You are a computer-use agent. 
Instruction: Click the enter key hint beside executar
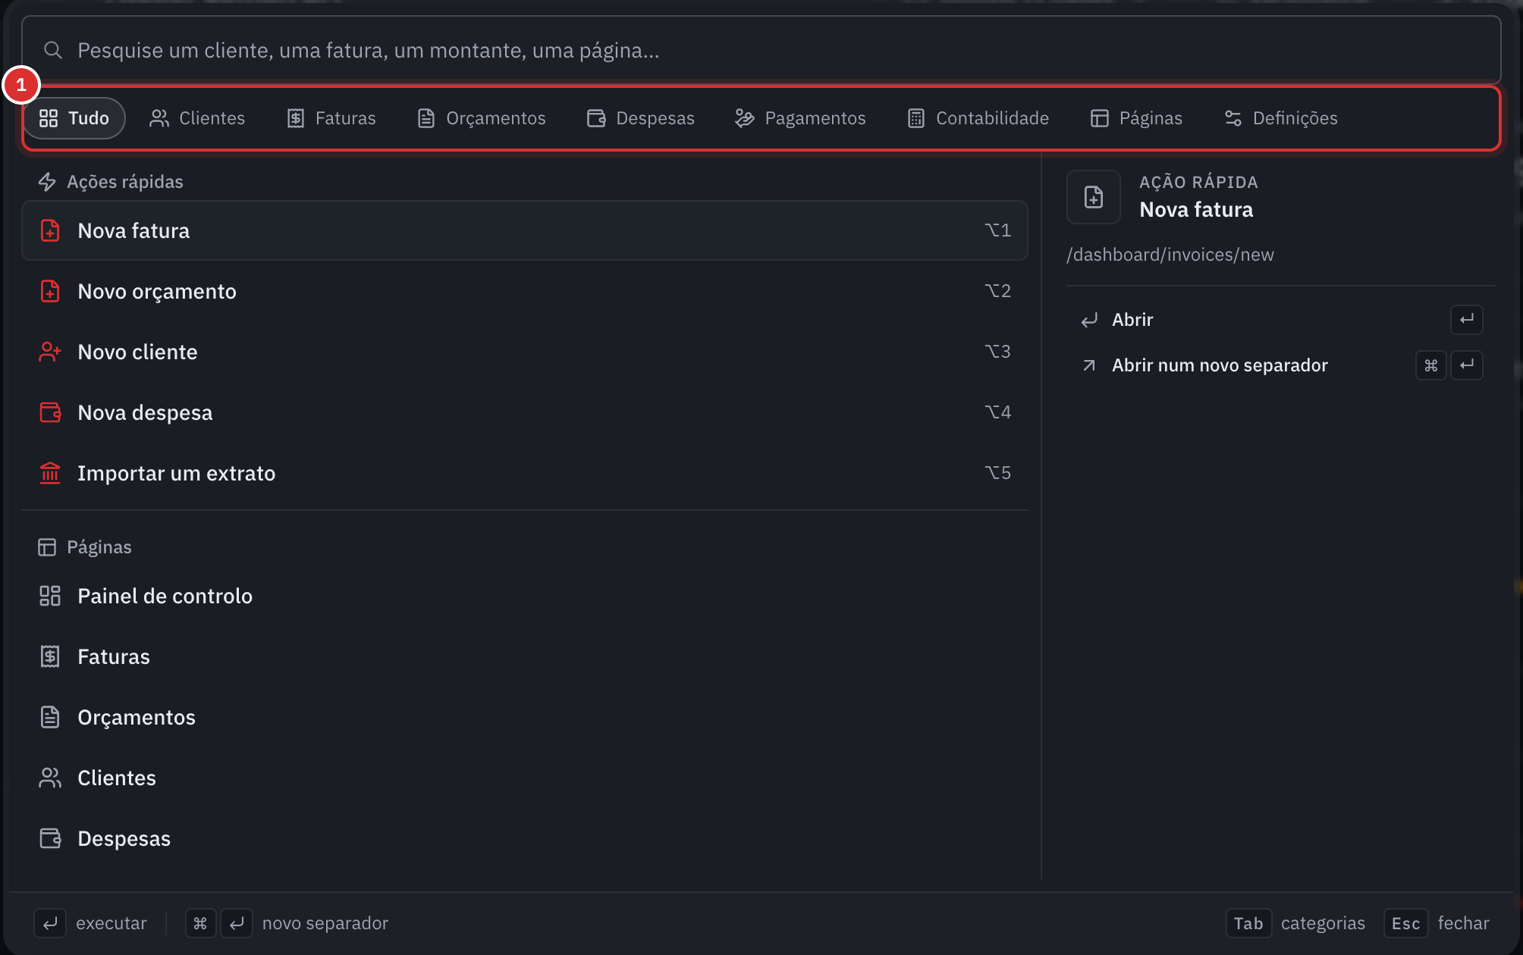point(50,923)
